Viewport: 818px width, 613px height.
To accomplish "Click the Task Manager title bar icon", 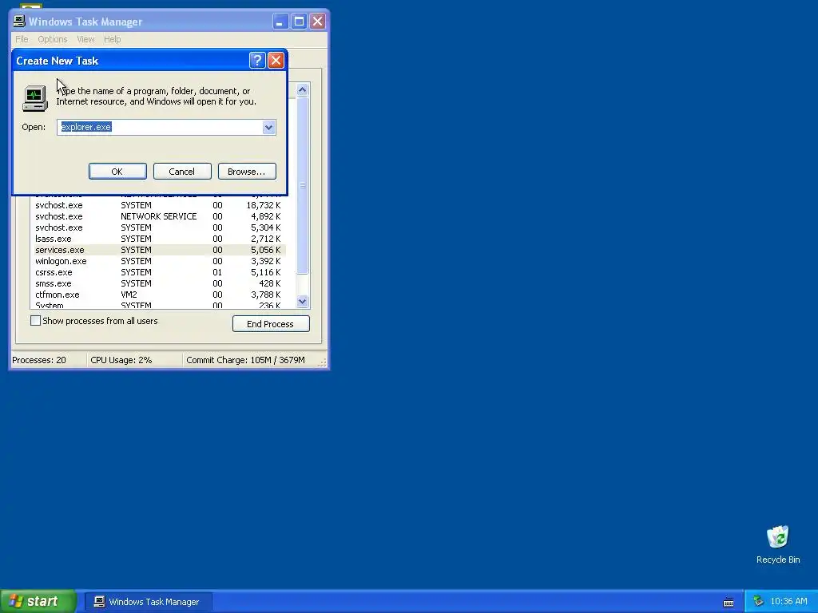I will 19,21.
